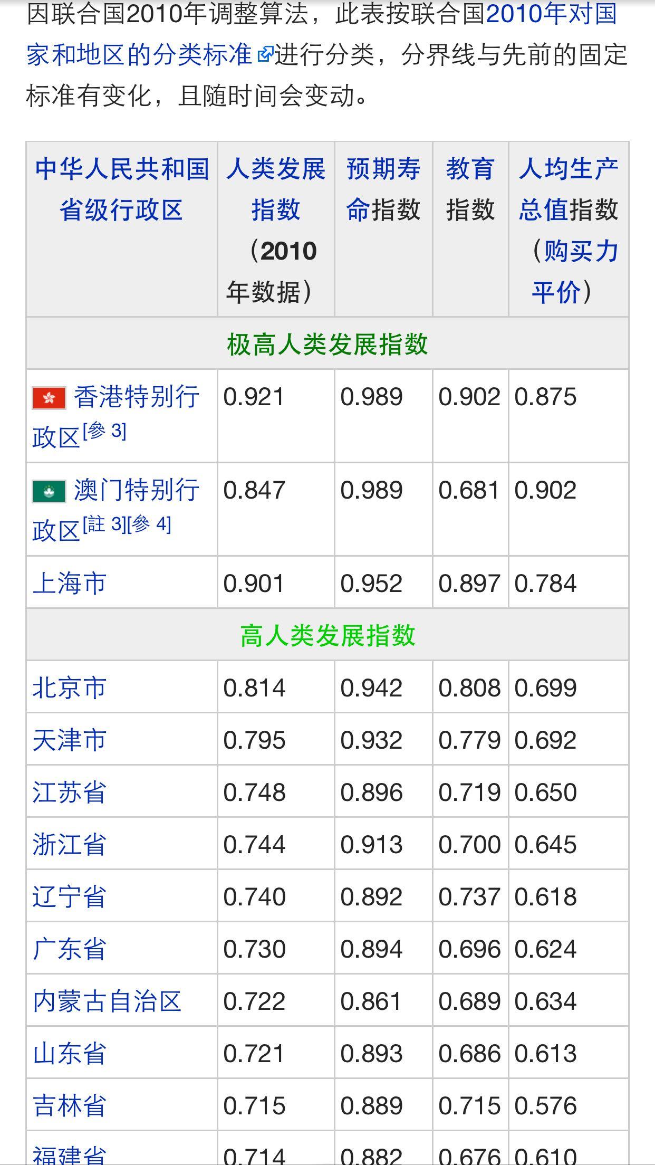Click the Hong Kong flag icon
This screenshot has width=655, height=1165.
[49, 398]
